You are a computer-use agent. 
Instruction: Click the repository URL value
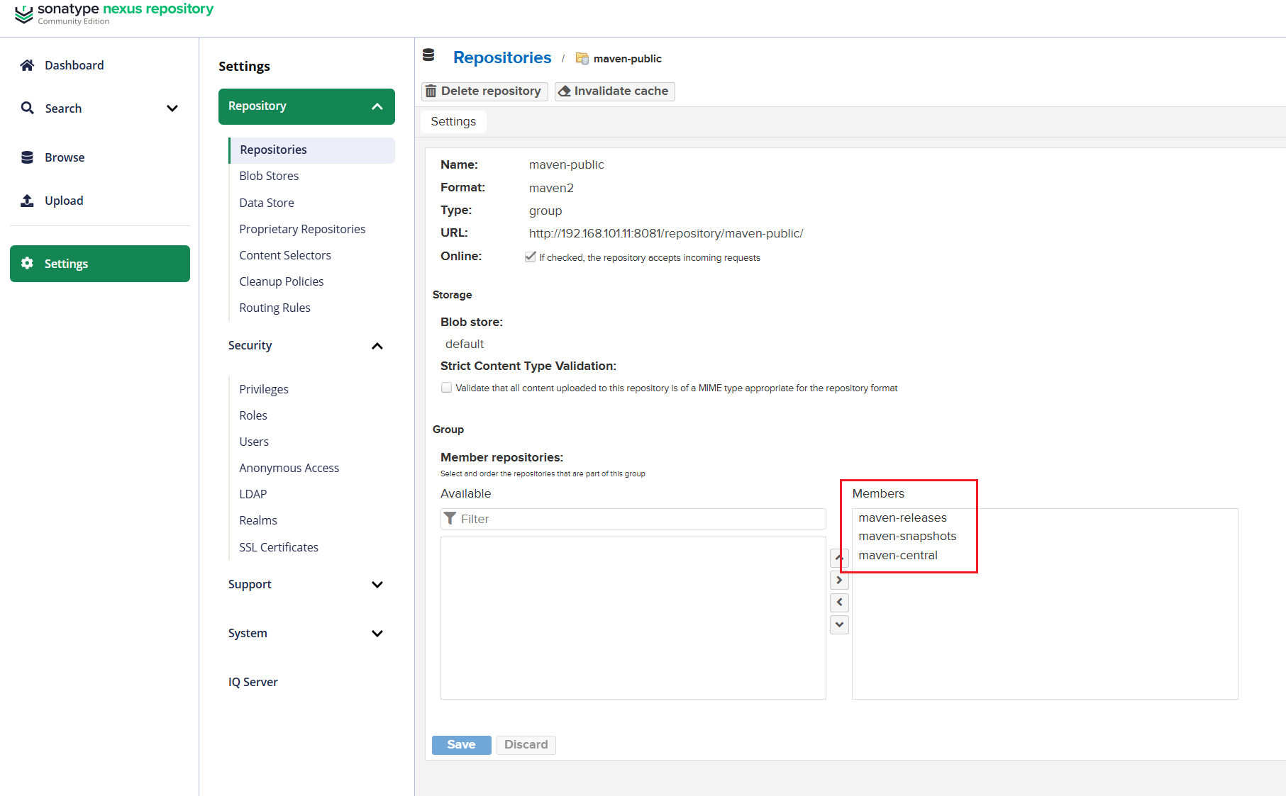[x=666, y=233]
